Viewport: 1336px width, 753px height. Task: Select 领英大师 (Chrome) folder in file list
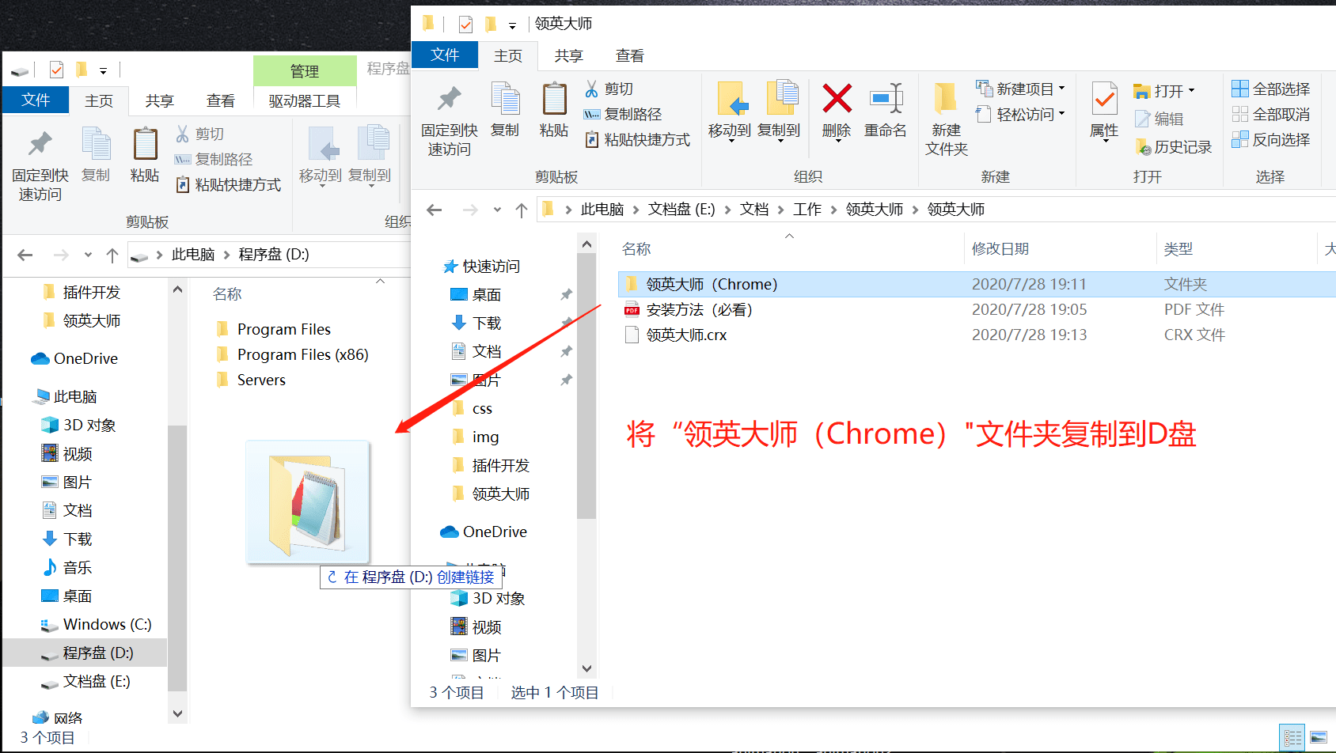[x=977, y=284]
